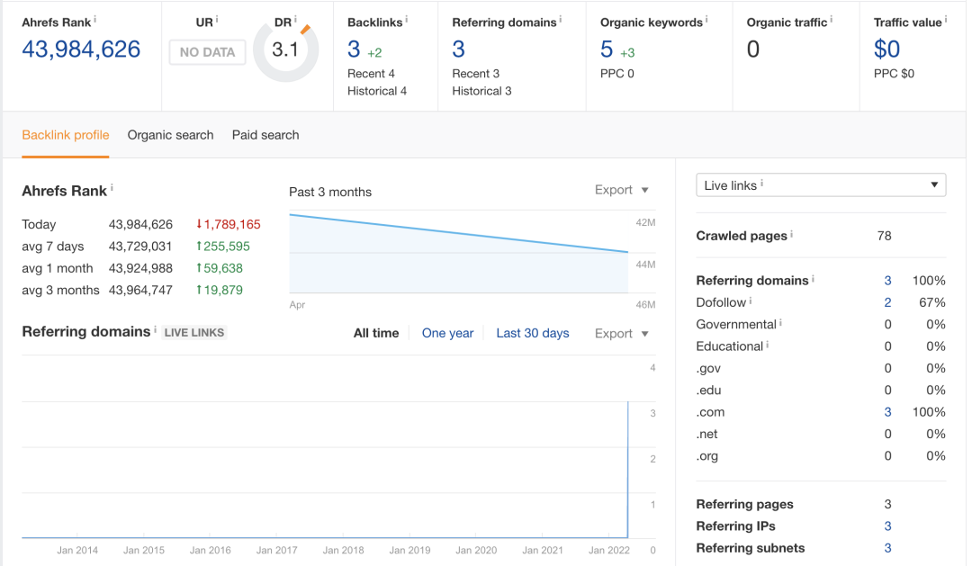Click info icon beside Dofollow
Viewport: 972px width, 566px height.
tap(751, 301)
